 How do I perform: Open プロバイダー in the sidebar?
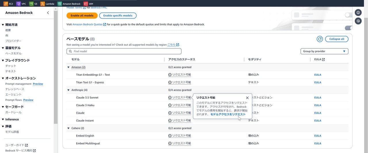pos(13,41)
